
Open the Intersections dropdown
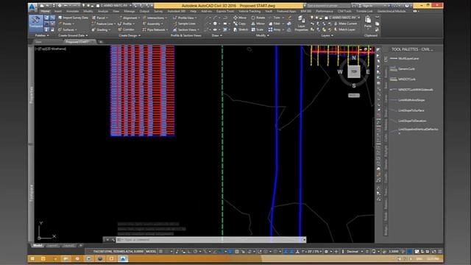point(155,18)
